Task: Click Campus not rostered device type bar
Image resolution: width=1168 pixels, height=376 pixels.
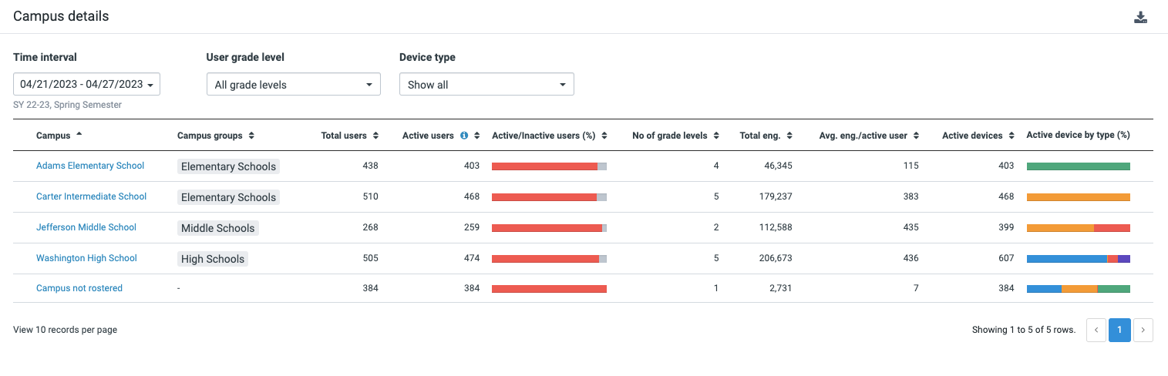Action: coord(1079,288)
